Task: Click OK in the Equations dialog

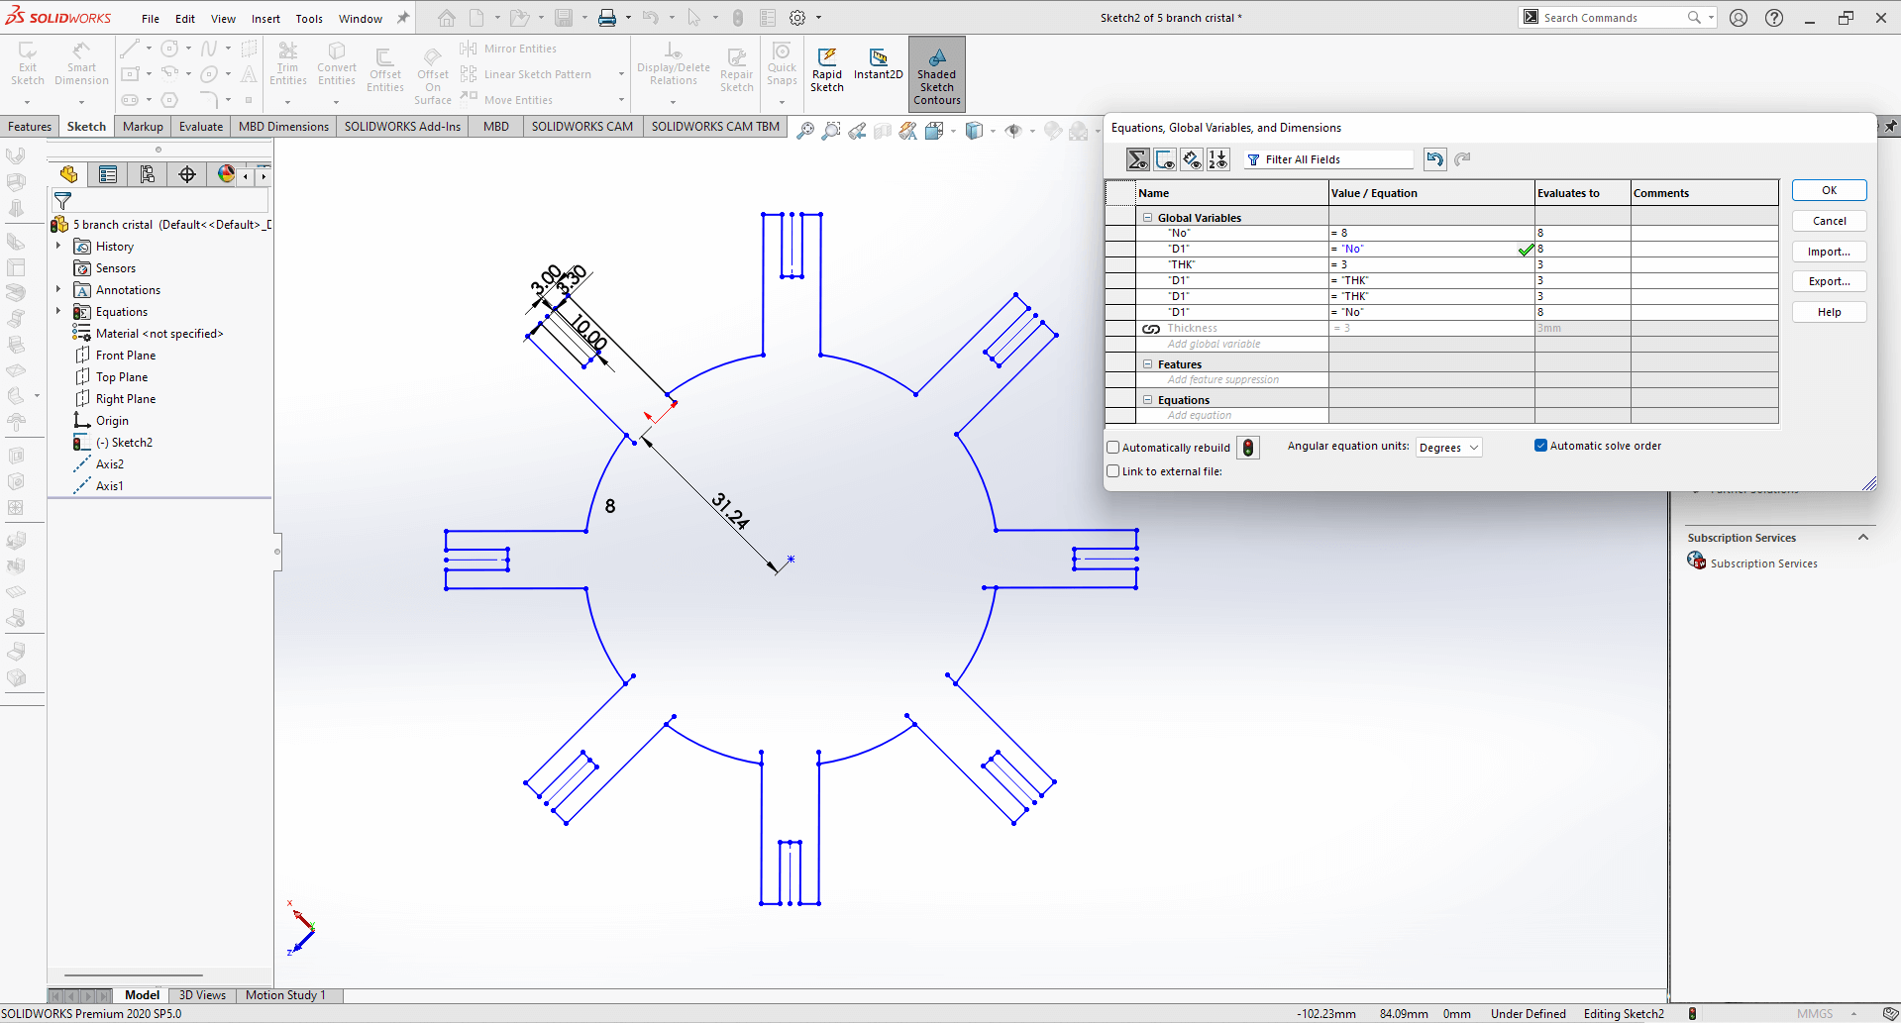Action: coord(1829,190)
